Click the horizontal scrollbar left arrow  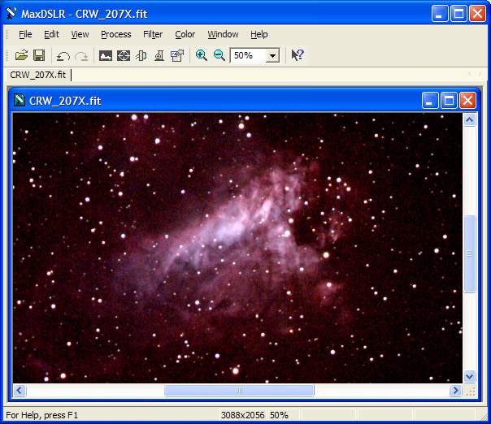(x=20, y=391)
